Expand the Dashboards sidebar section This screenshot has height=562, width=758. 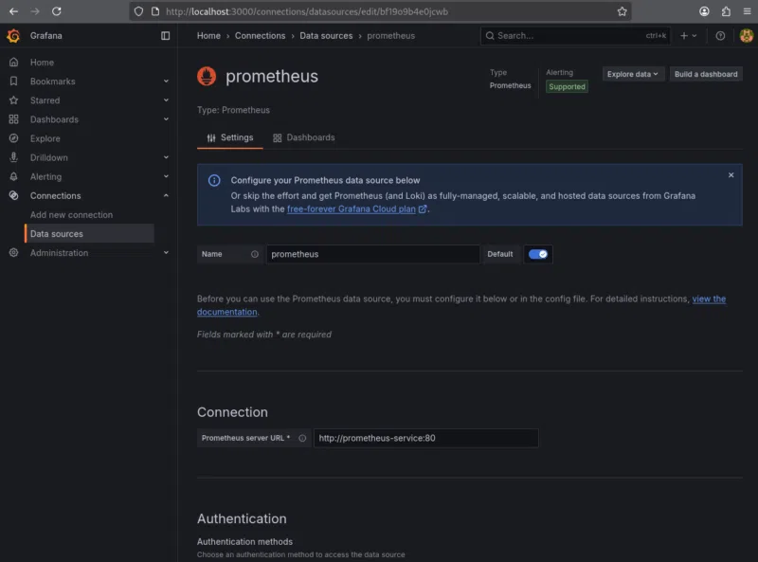[166, 119]
